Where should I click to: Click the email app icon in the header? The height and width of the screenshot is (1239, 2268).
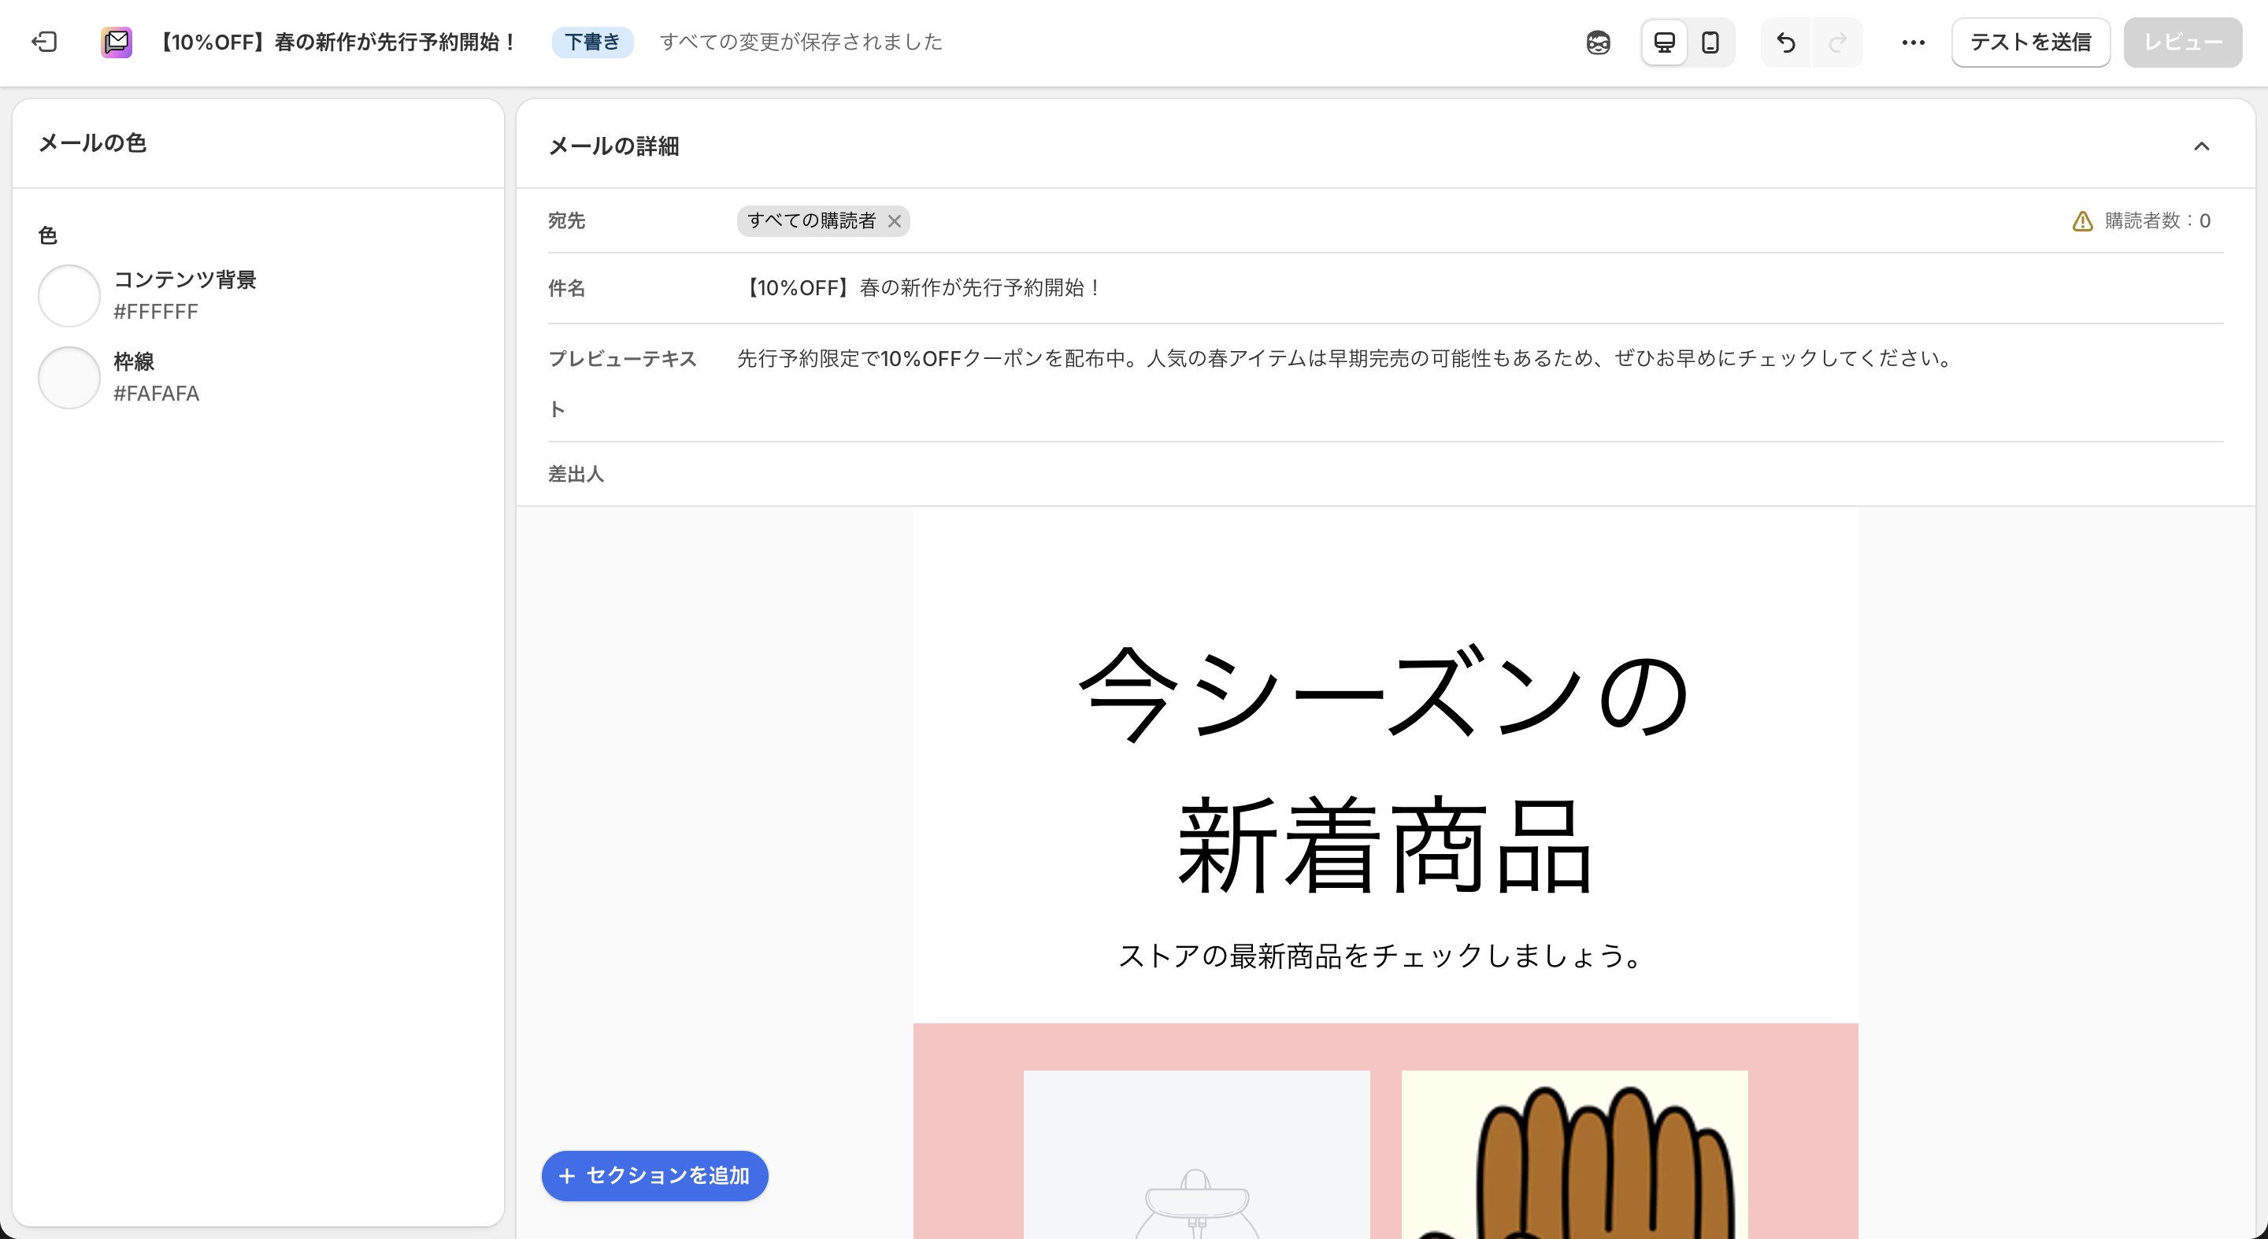pyautogui.click(x=115, y=42)
